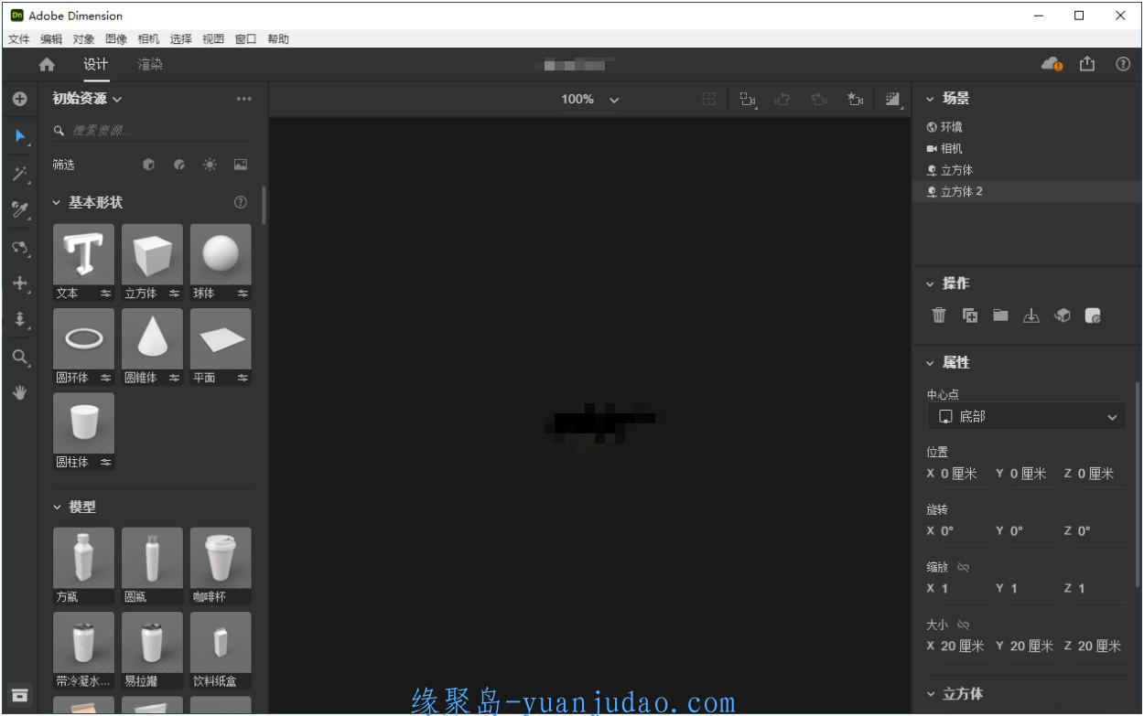Click the trash icon under 操作
1144x716 pixels.
939,315
